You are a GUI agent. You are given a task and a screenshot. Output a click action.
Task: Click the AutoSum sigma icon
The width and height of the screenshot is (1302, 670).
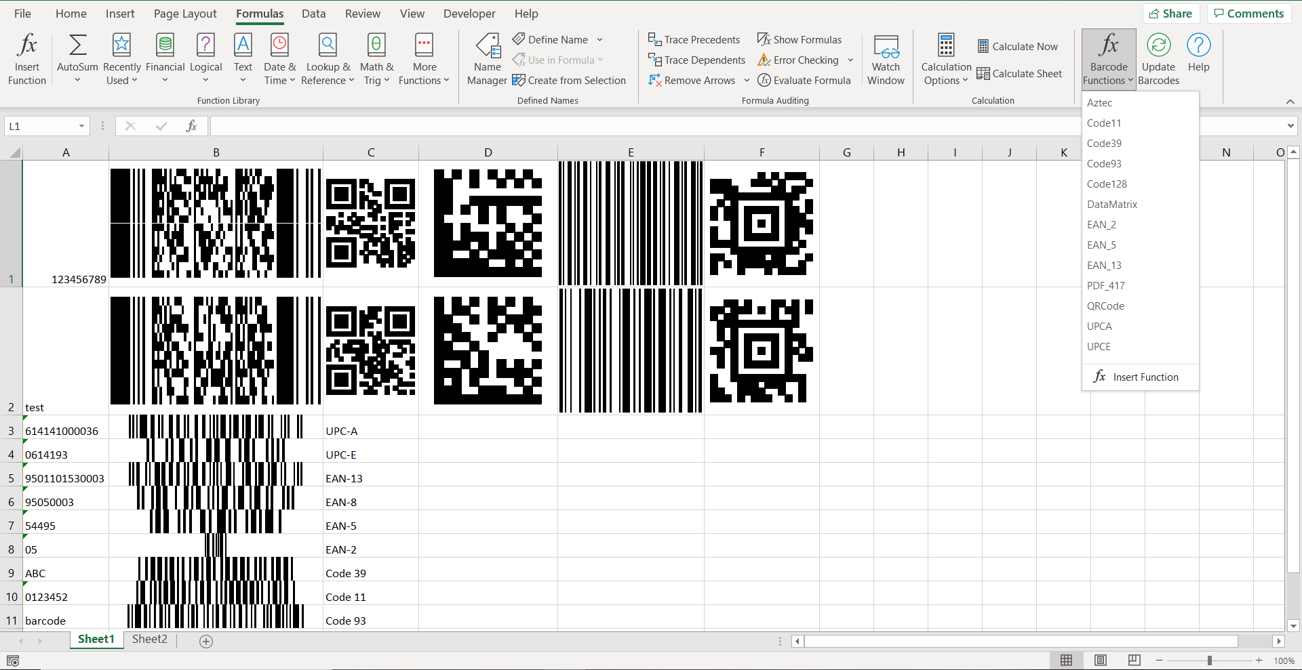(x=77, y=45)
